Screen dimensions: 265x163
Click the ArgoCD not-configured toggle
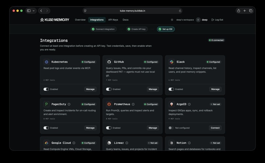pos(171,128)
